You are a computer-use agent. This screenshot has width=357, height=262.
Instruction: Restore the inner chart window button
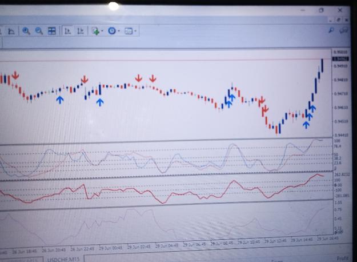coord(338,20)
